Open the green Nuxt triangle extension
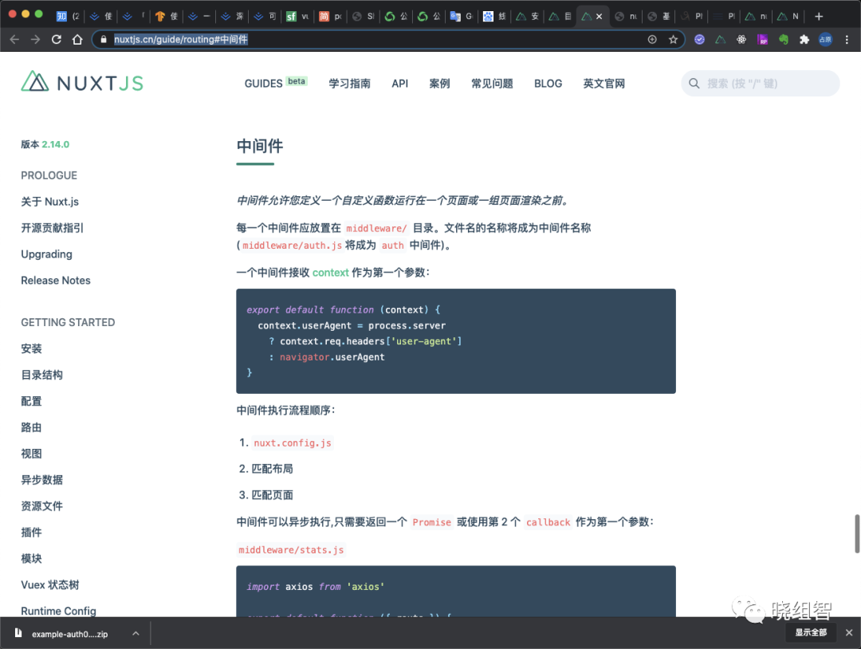 tap(721, 40)
